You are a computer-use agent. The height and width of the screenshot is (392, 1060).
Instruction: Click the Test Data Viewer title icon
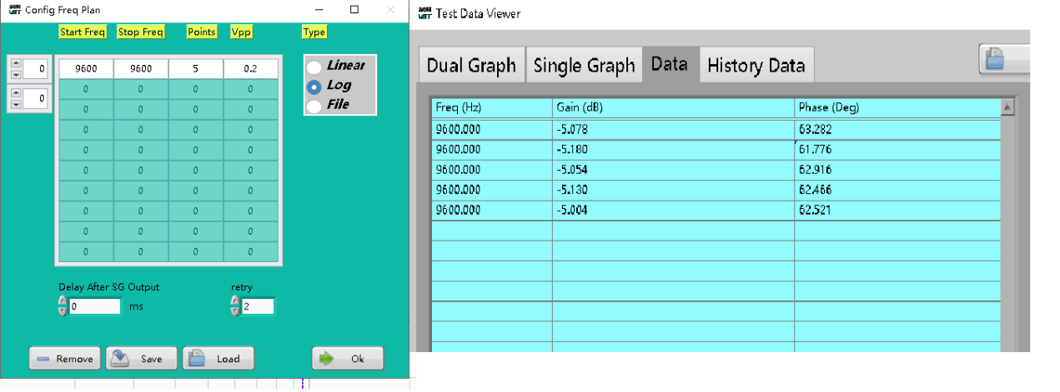425,13
